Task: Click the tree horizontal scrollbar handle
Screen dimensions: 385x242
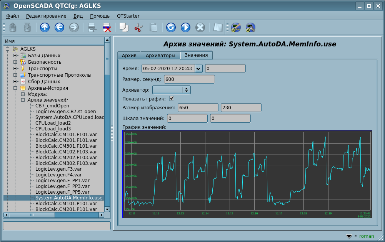Action: 32,215
